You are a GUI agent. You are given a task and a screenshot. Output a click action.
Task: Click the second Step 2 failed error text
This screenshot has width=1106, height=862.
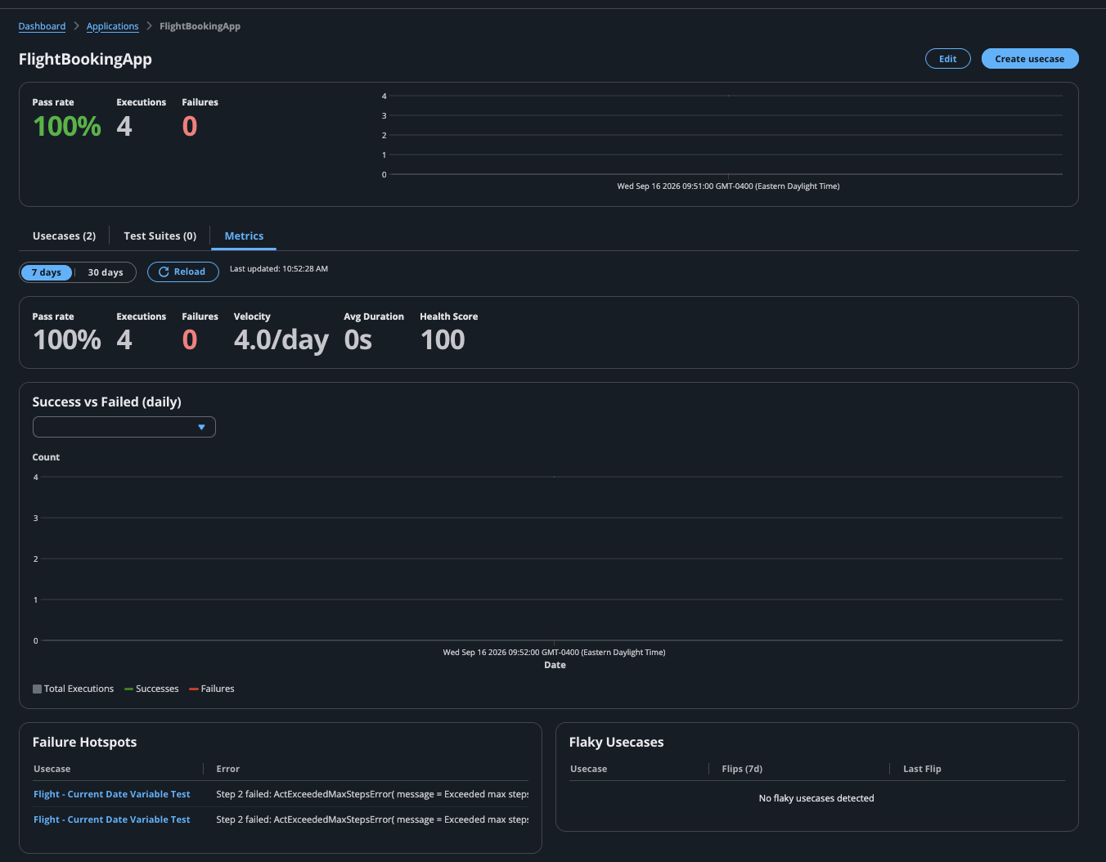pos(372,819)
